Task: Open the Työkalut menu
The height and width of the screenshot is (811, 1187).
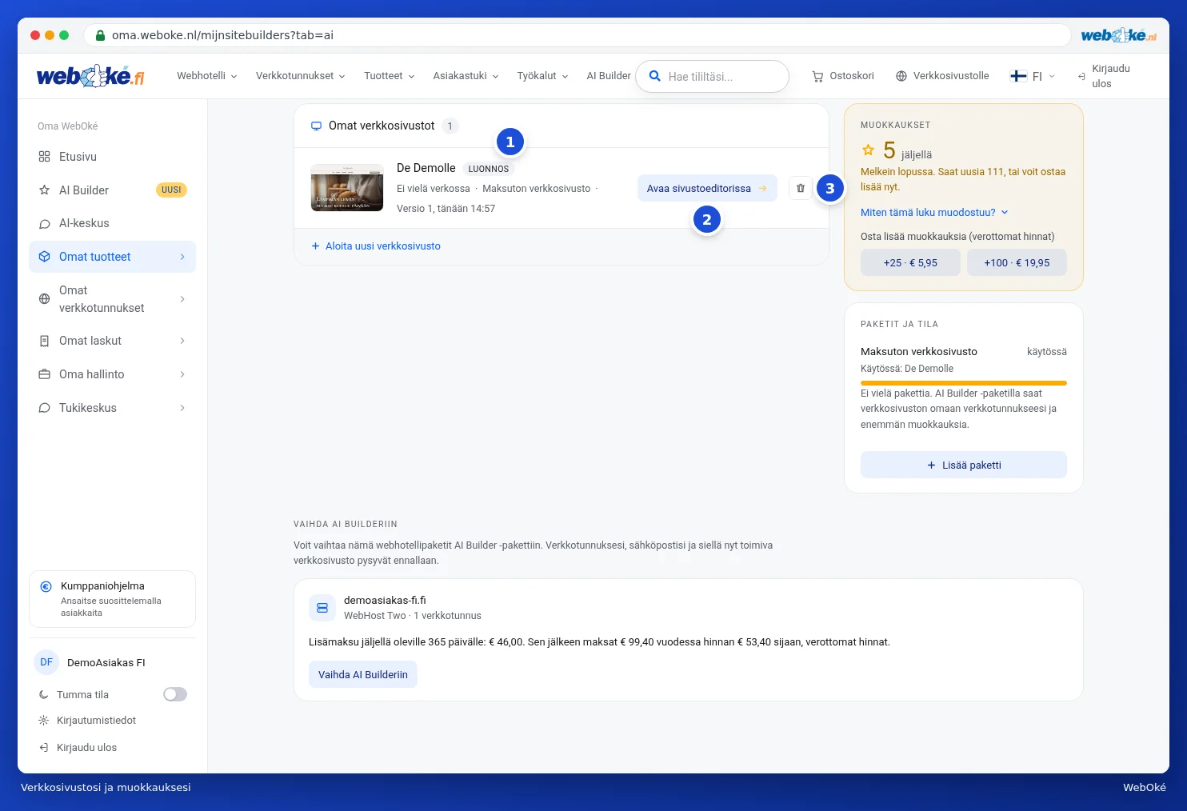Action: click(542, 76)
